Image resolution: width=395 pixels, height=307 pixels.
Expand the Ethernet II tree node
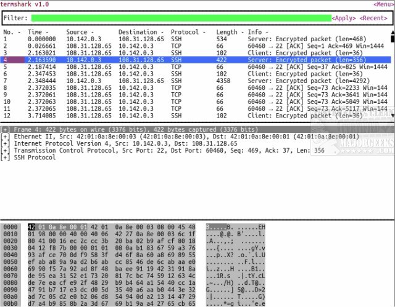pyautogui.click(x=6, y=137)
